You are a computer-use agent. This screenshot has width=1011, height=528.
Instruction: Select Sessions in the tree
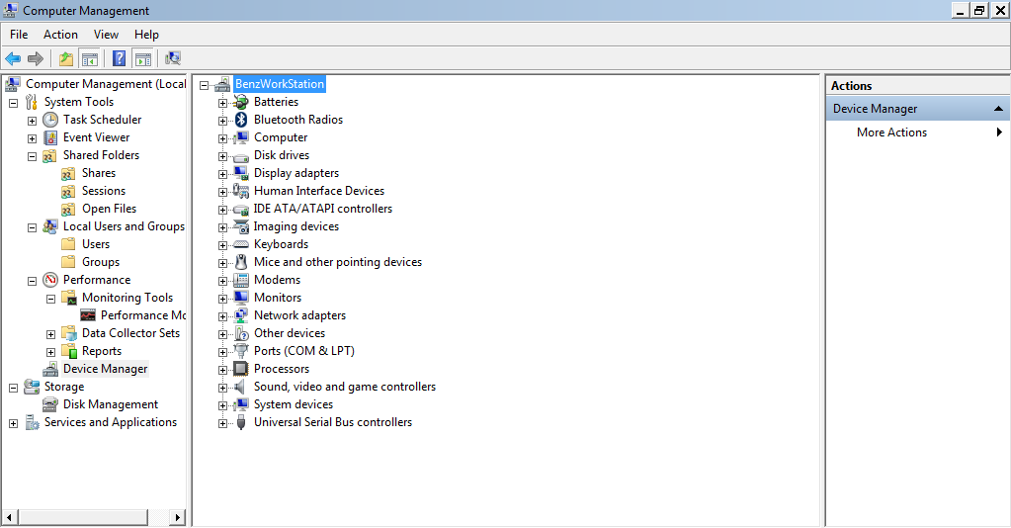coord(103,191)
